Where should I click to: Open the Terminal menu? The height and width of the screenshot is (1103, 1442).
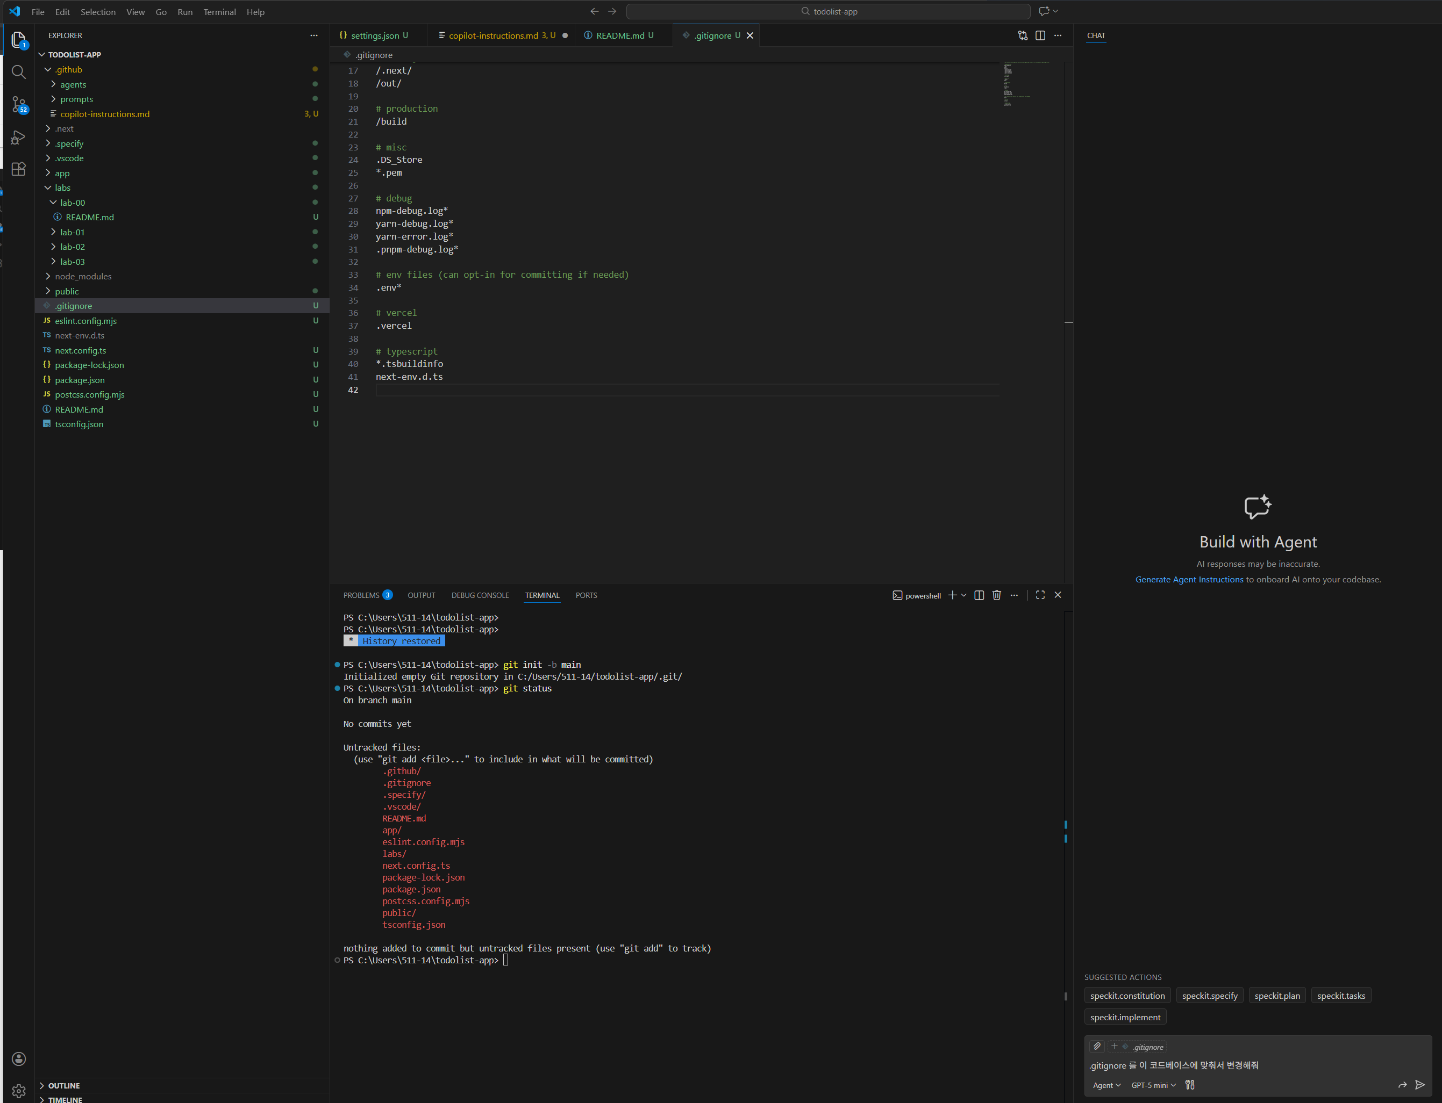219,12
